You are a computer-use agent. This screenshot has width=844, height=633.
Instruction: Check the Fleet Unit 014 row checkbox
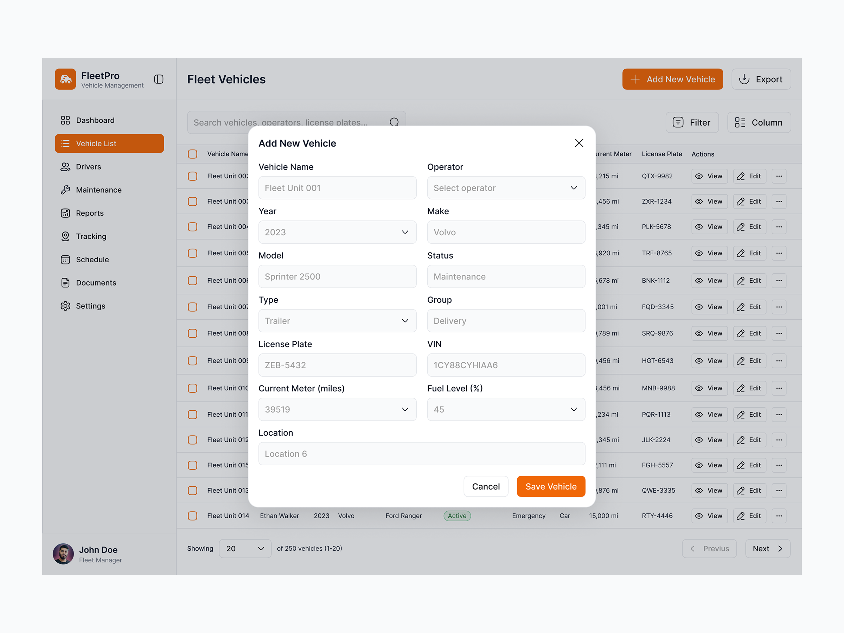coord(192,516)
